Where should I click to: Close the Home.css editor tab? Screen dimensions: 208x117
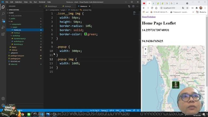(x=90, y=6)
